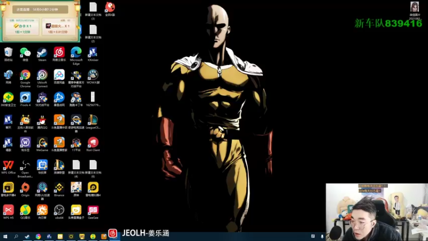Viewport: 428px width, 241px height.
Task: Launch the LeagueCli... shortcut
Action: coord(93,120)
